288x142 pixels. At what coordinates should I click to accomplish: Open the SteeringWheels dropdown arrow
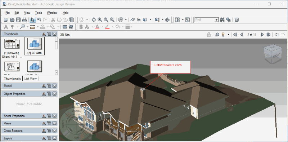click(126, 20)
